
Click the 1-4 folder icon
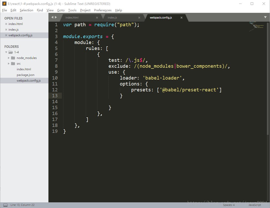click(11, 52)
